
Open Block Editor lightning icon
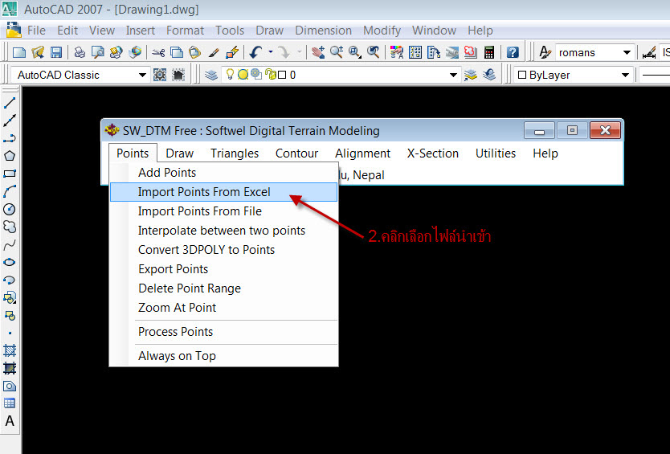232,52
